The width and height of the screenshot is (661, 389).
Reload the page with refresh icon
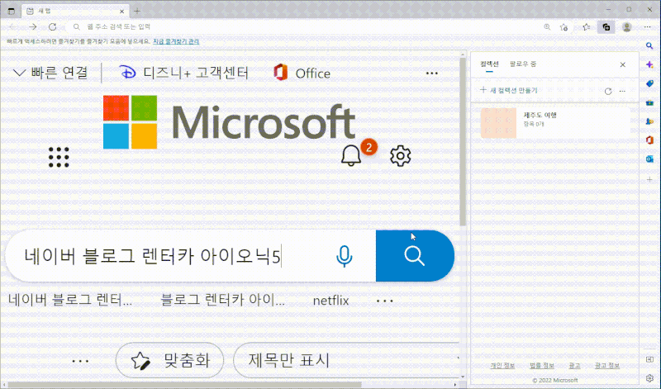52,27
